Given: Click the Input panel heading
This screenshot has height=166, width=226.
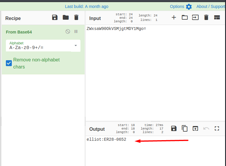Looking at the screenshot, I should click(x=95, y=18).
